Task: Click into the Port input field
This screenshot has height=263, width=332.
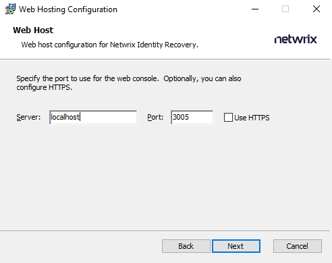Action: [x=192, y=117]
